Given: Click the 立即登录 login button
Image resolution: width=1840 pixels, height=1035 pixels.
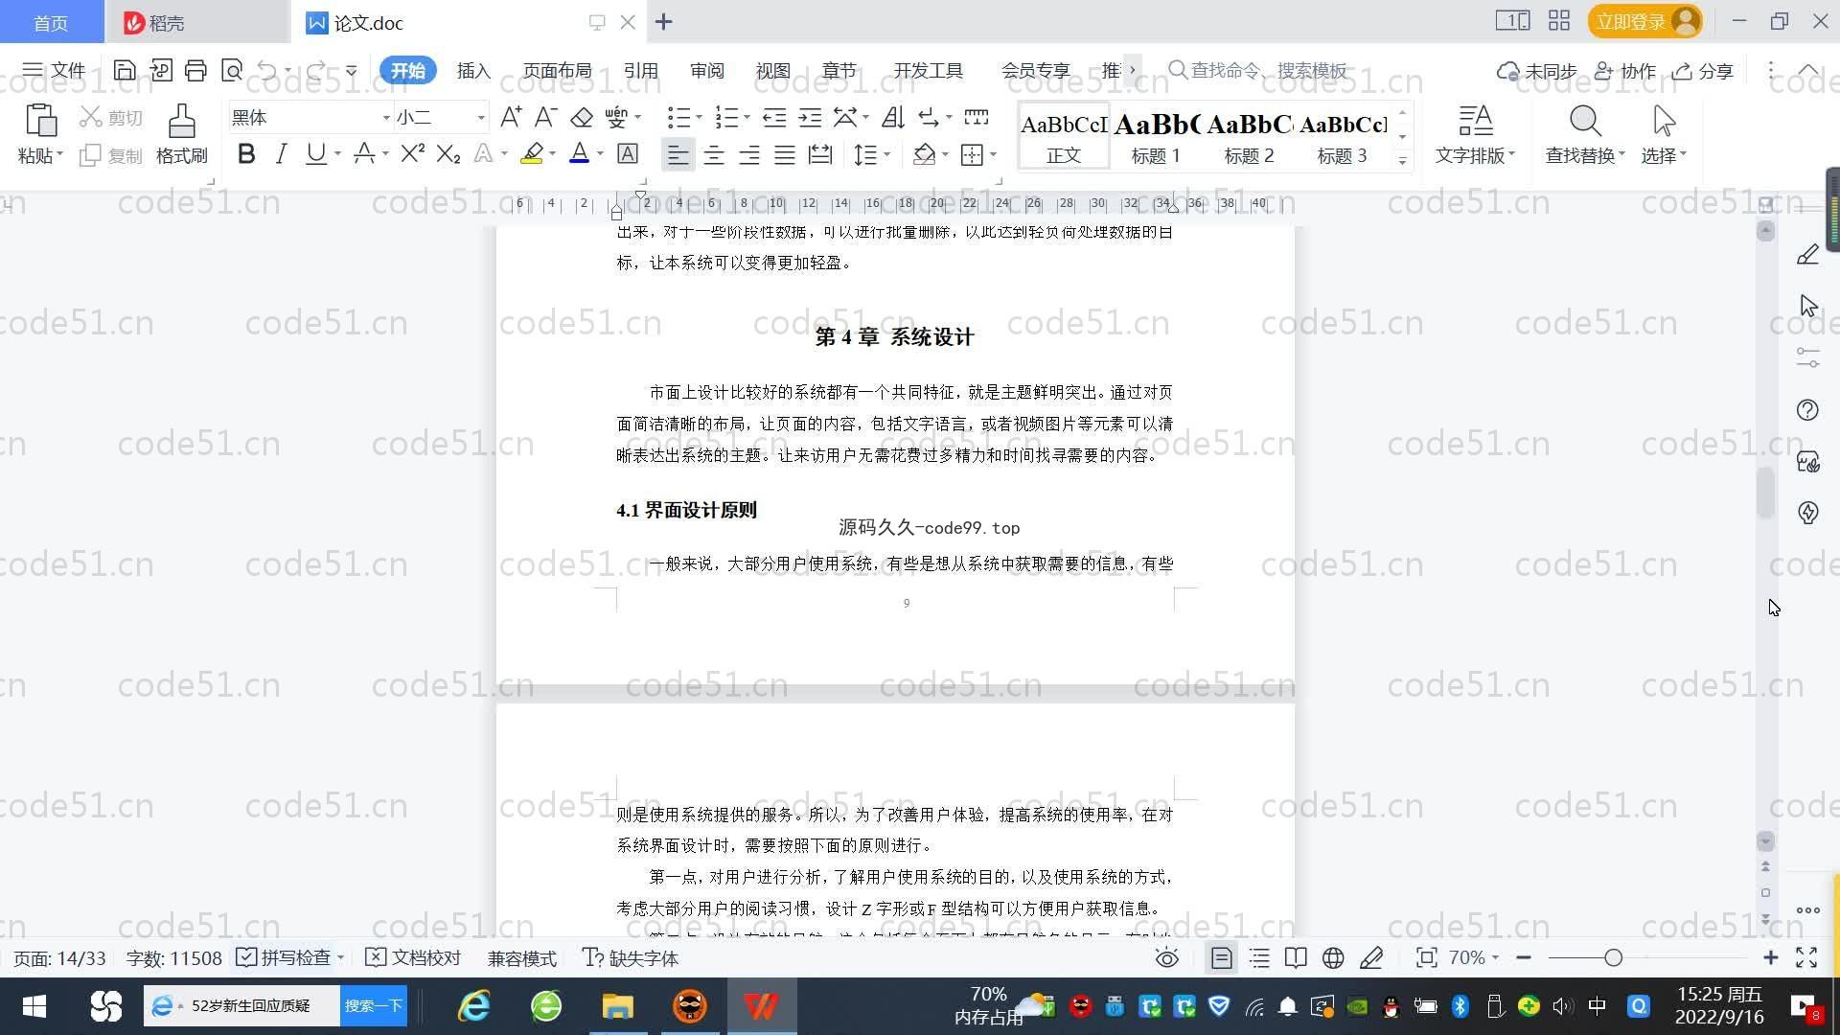Looking at the screenshot, I should click(x=1644, y=21).
